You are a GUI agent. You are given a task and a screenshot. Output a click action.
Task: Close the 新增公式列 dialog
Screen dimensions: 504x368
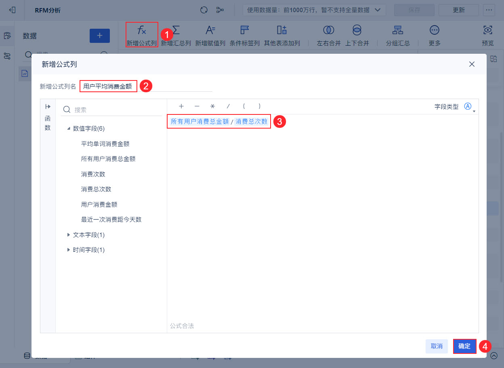click(x=471, y=64)
